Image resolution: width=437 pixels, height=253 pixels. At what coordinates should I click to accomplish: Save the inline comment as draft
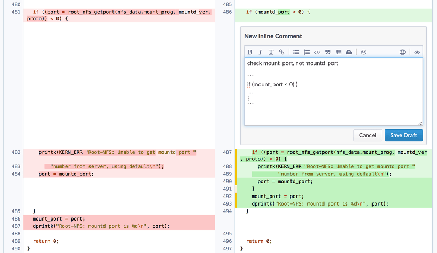[403, 135]
